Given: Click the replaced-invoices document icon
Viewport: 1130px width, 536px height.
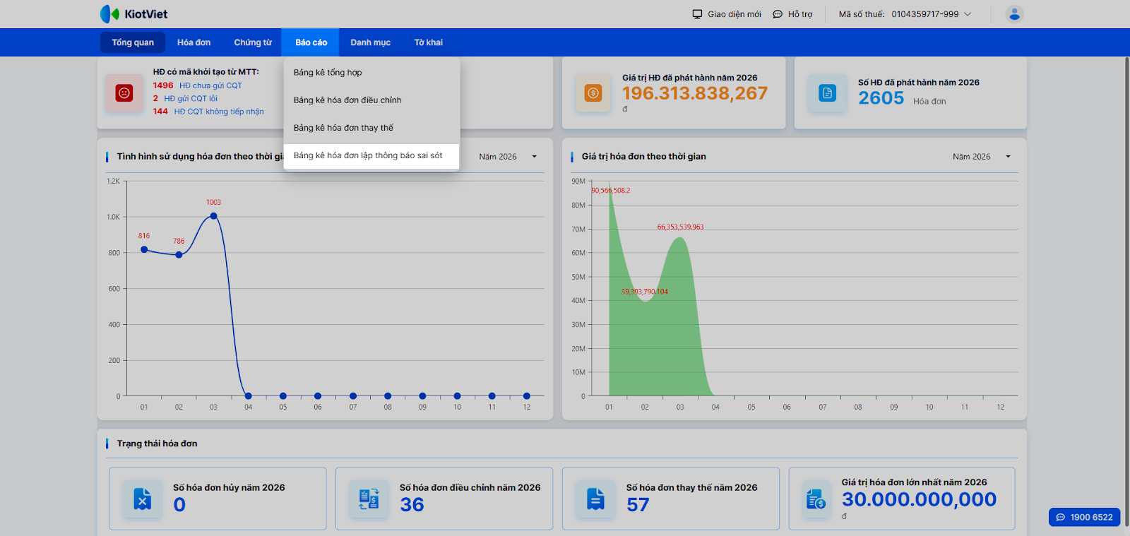Looking at the screenshot, I should pyautogui.click(x=595, y=499).
